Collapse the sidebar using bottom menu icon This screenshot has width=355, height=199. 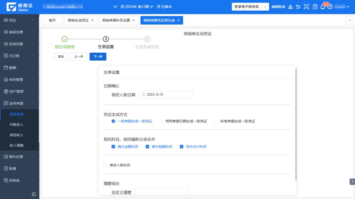(x=34, y=194)
